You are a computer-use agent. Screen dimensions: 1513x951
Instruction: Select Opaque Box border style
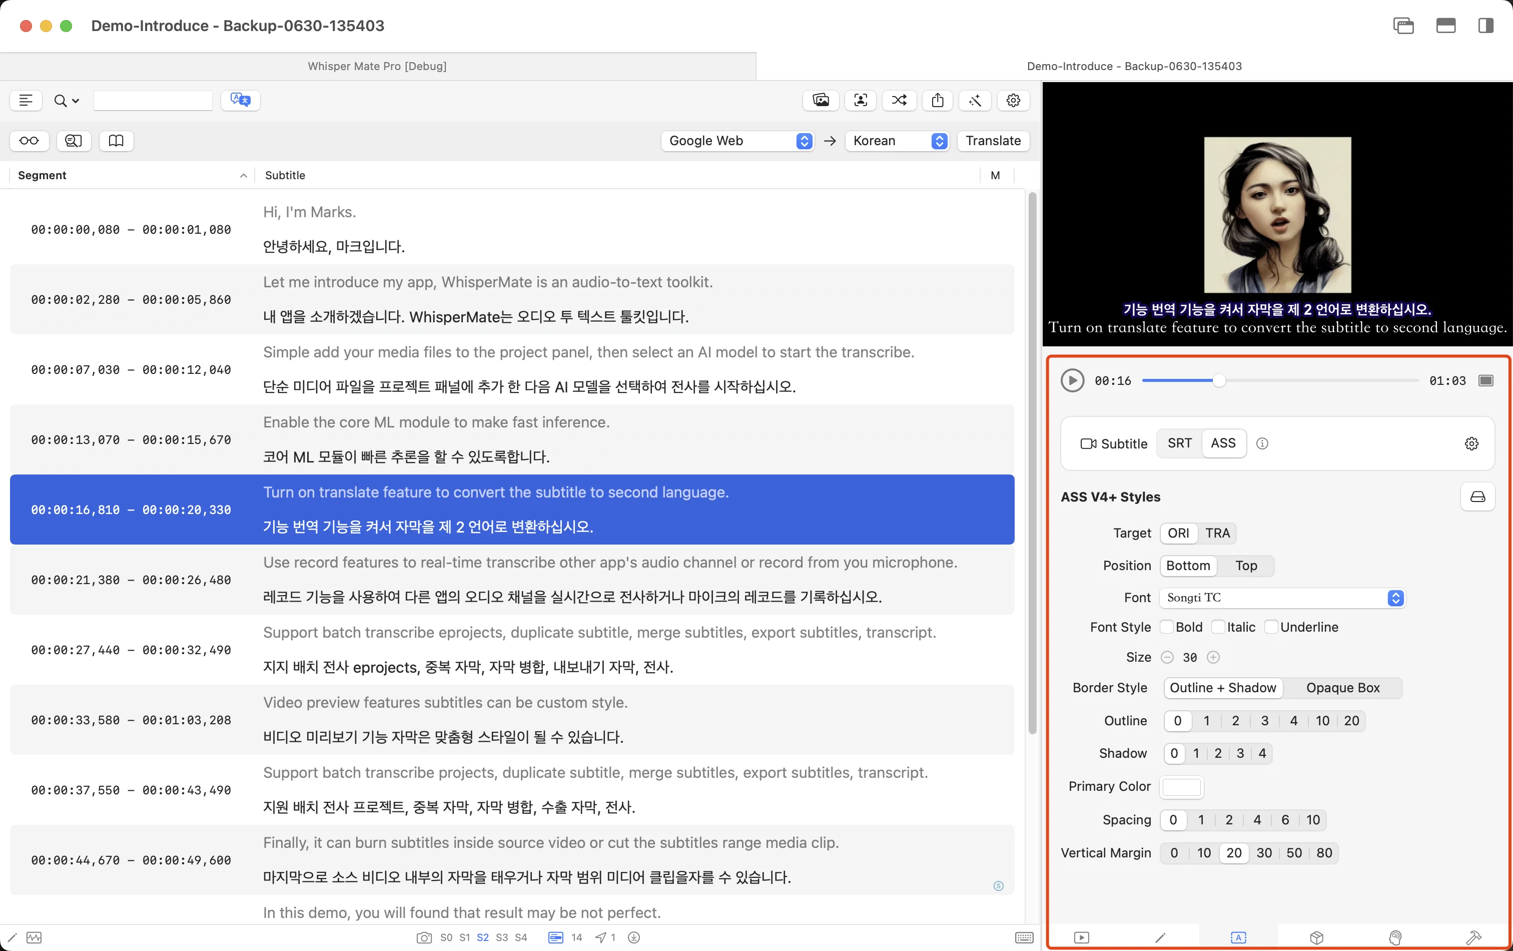click(x=1343, y=688)
